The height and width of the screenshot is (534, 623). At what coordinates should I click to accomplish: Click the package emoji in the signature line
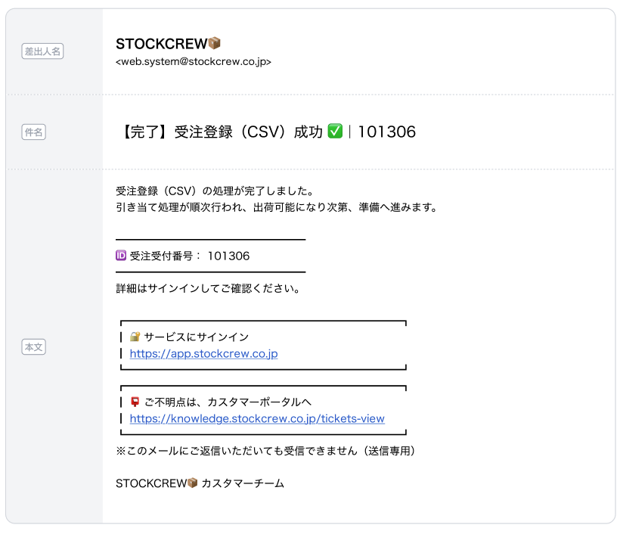192,483
